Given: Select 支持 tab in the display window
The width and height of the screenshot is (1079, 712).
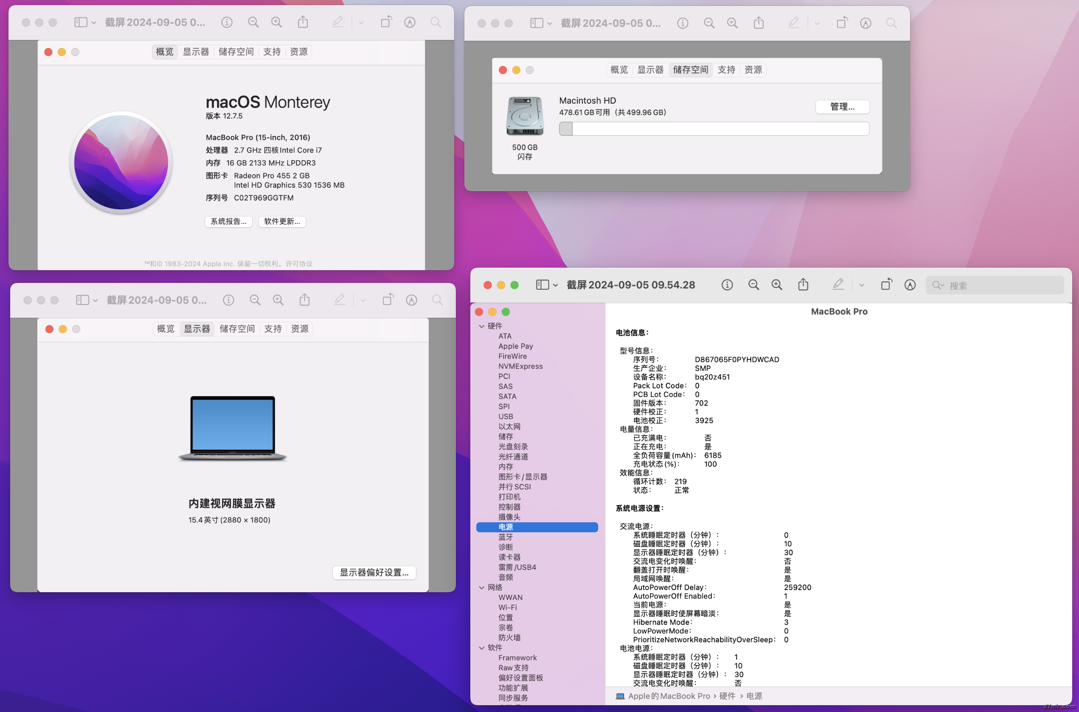Looking at the screenshot, I should 273,329.
